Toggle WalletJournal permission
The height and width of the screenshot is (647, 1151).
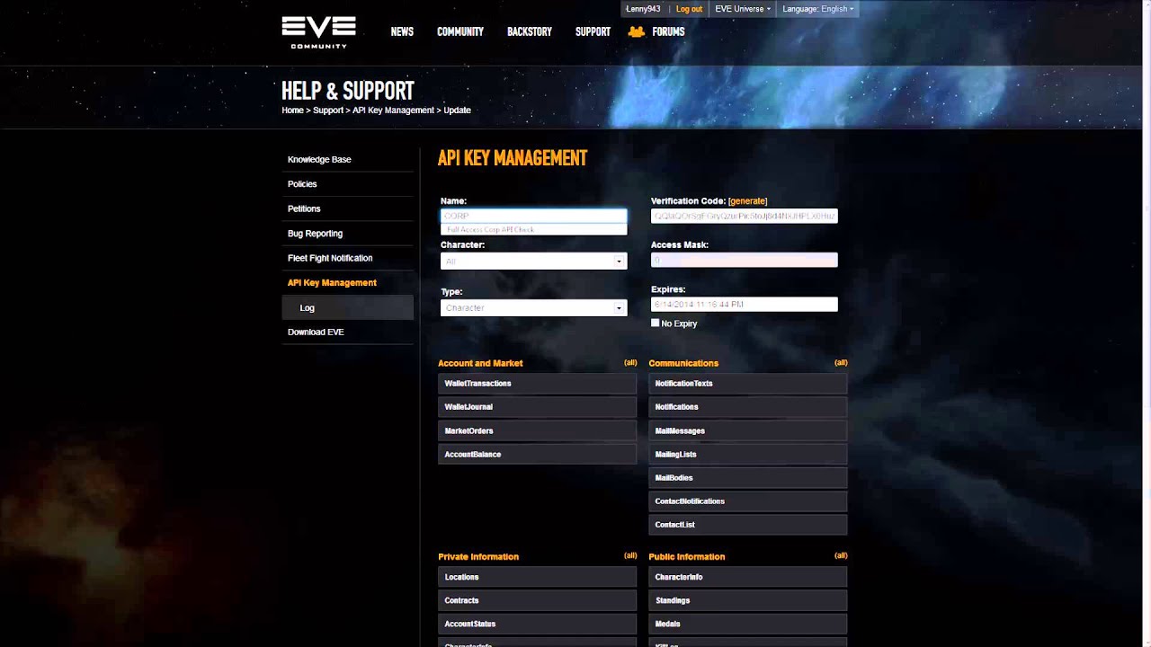pos(537,407)
